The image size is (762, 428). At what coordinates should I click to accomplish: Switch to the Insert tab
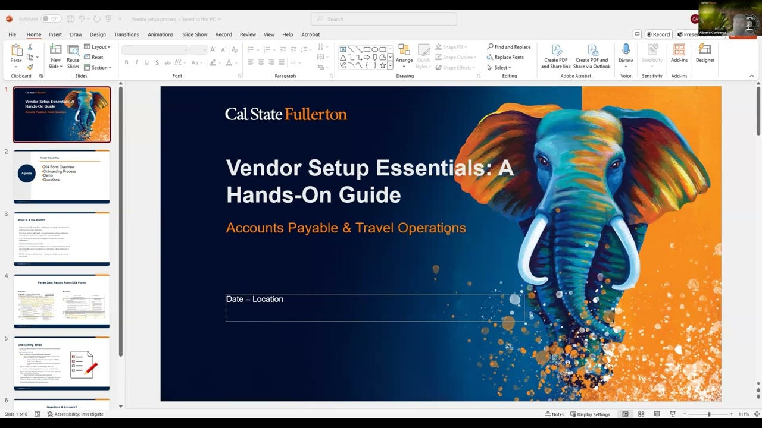55,34
